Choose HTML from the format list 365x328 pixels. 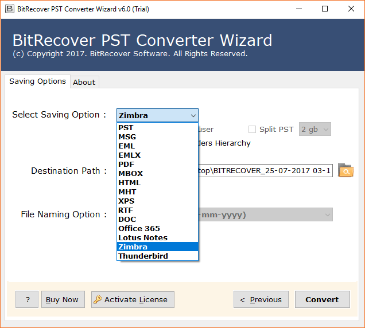[x=157, y=182]
